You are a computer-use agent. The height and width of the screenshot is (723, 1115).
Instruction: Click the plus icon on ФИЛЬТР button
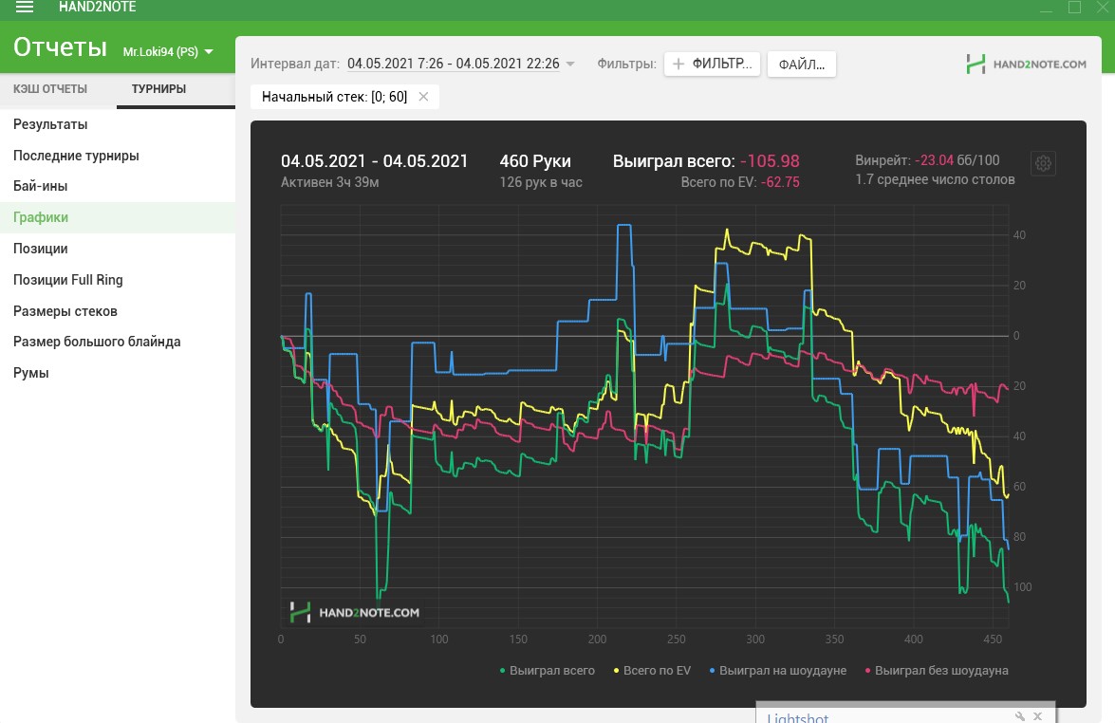(x=678, y=64)
